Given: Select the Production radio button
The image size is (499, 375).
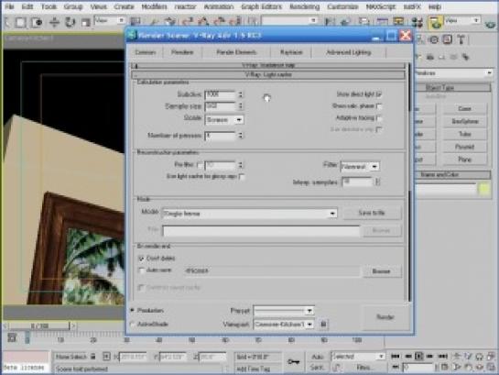Looking at the screenshot, I should click(133, 310).
